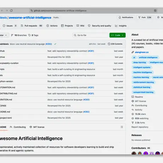Open the Releases heading link
163x163 pixels.
coord(136,135)
